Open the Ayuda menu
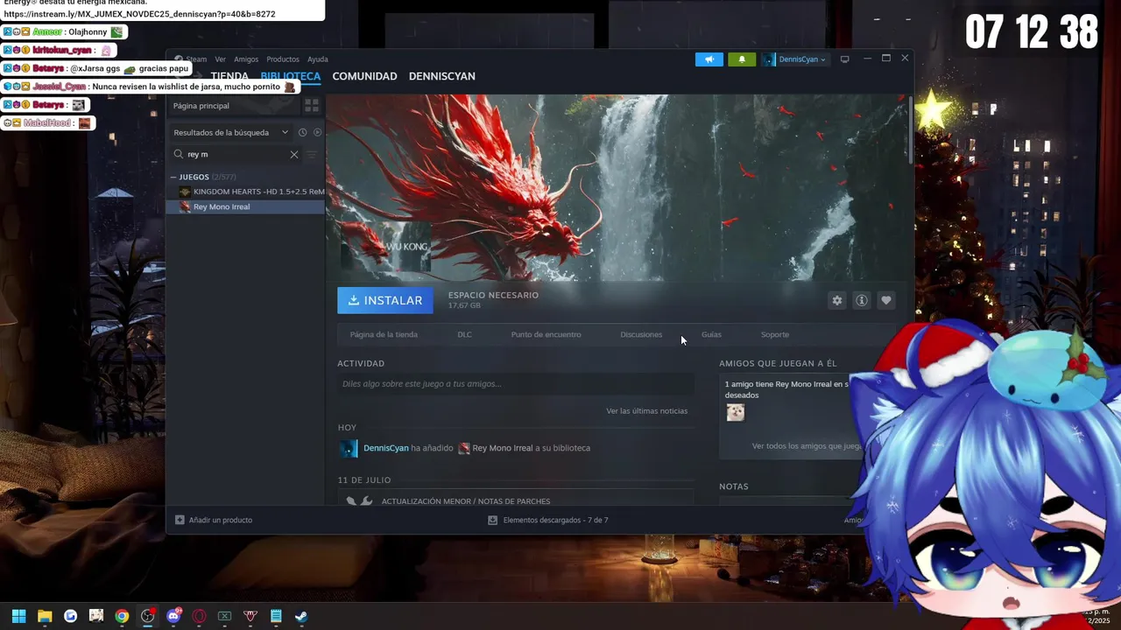This screenshot has width=1121, height=630. click(x=318, y=59)
